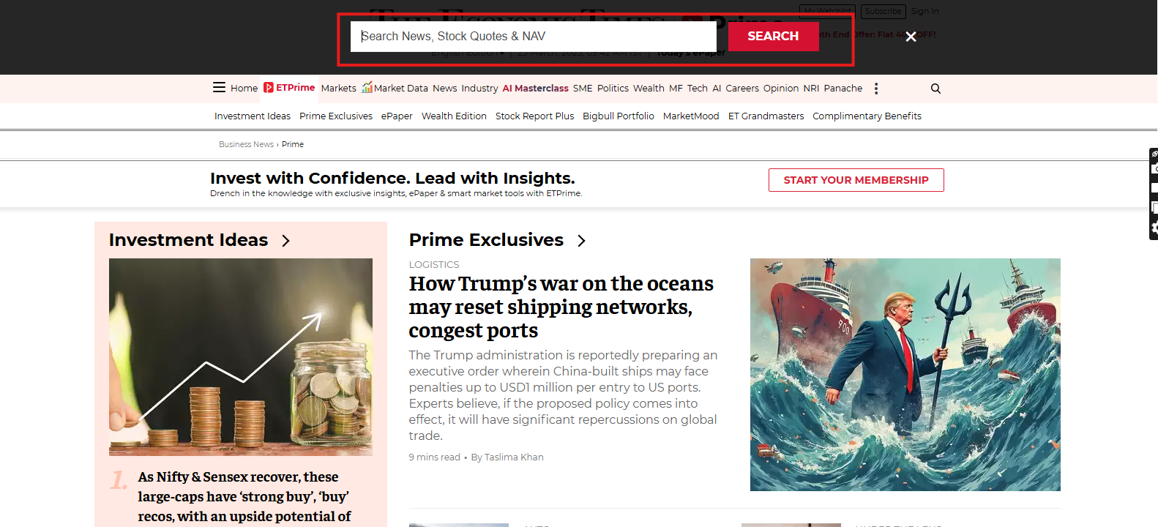The height and width of the screenshot is (527, 1158).
Task: Open the Trump ocean illustration image
Action: point(905,375)
